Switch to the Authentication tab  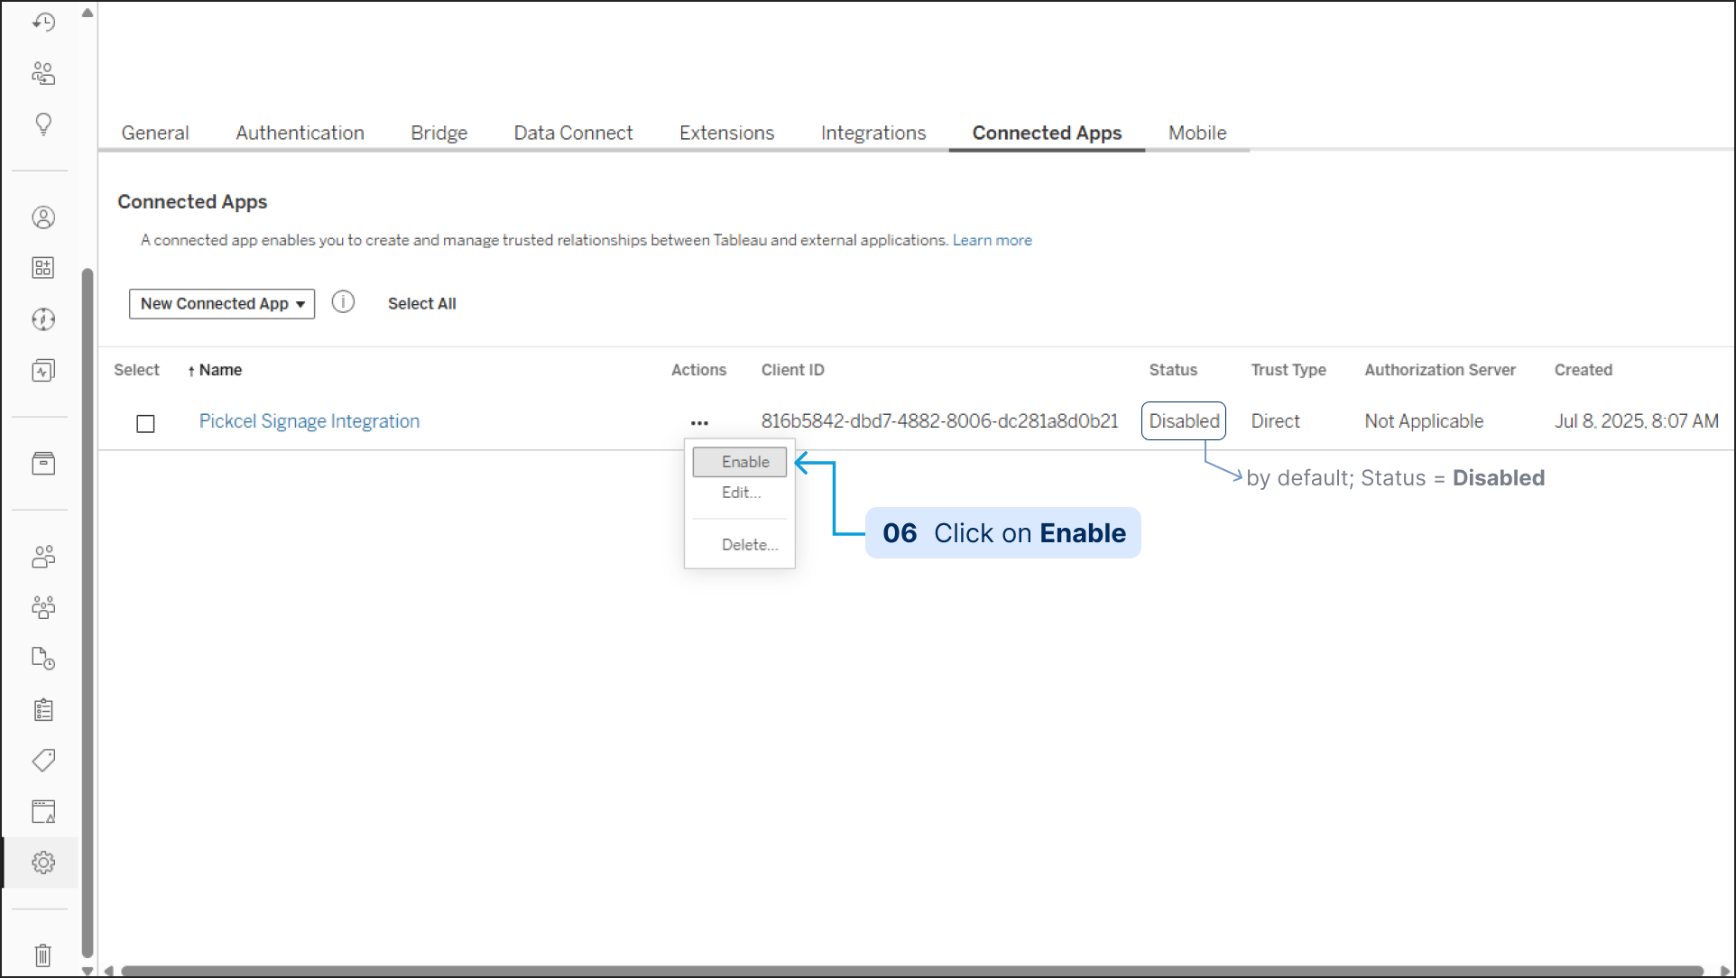300,133
